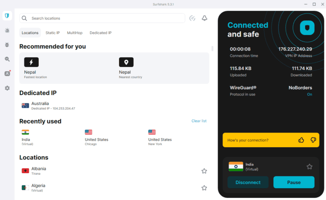This screenshot has width=326, height=200.
Task: Open the notifications bell icon
Action: click(x=205, y=18)
